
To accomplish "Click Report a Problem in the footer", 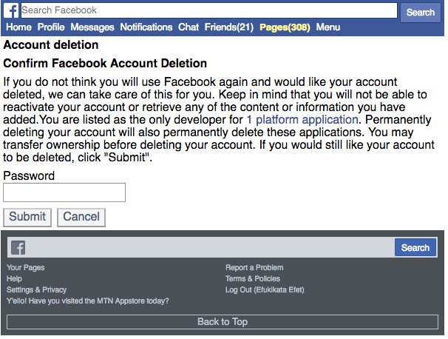I will 254,268.
